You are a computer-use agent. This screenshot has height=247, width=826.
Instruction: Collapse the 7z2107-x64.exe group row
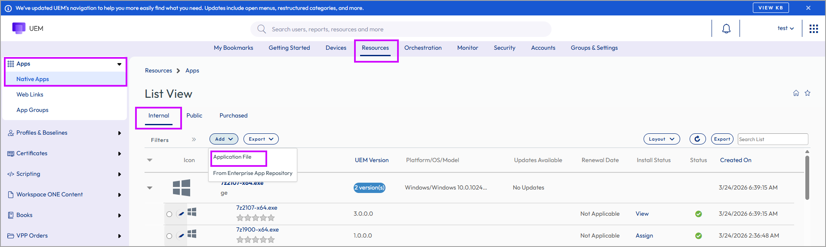[x=150, y=188]
